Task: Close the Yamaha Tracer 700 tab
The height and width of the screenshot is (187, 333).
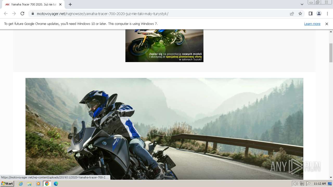Action: click(60, 4)
